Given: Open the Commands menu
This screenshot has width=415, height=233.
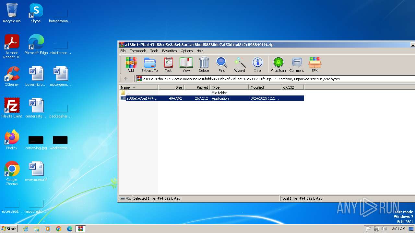Looking at the screenshot, I should [x=138, y=51].
